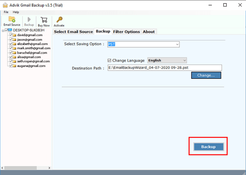
Task: Select the alisa@gmail.com account text
Action: coord(29,57)
